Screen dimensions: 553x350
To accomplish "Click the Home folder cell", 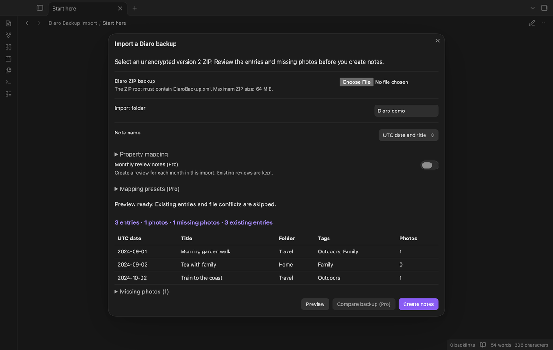I will point(286,265).
